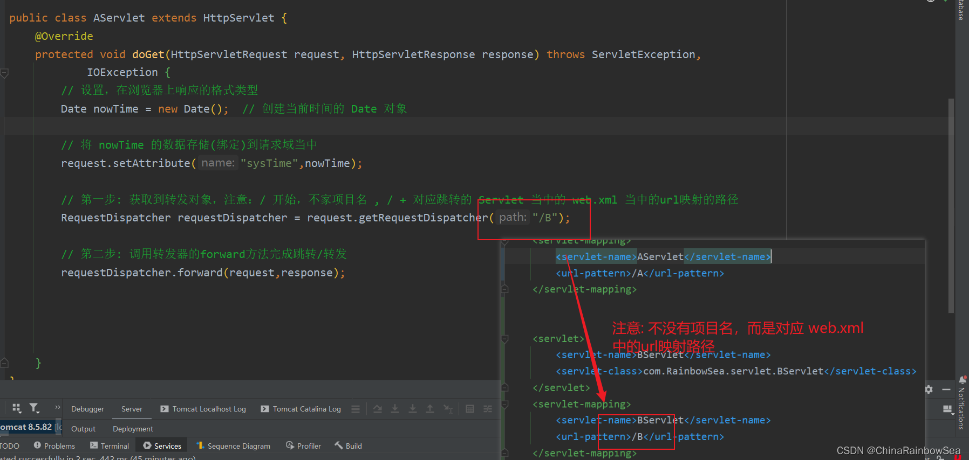
Task: Click AServlet inside servlet-name tag
Action: click(660, 257)
